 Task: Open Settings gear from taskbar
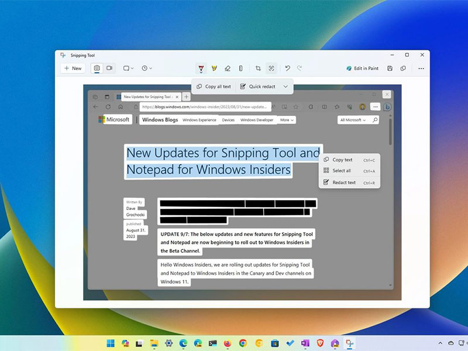(x=168, y=343)
